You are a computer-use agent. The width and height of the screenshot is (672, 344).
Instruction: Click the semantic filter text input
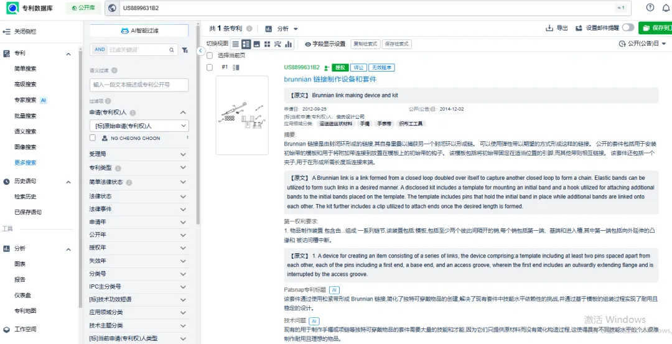(x=139, y=85)
